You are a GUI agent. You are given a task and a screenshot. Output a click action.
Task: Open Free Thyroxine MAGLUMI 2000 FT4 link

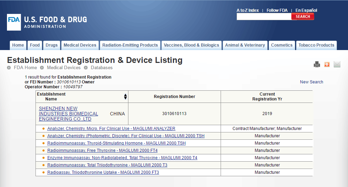point(102,151)
